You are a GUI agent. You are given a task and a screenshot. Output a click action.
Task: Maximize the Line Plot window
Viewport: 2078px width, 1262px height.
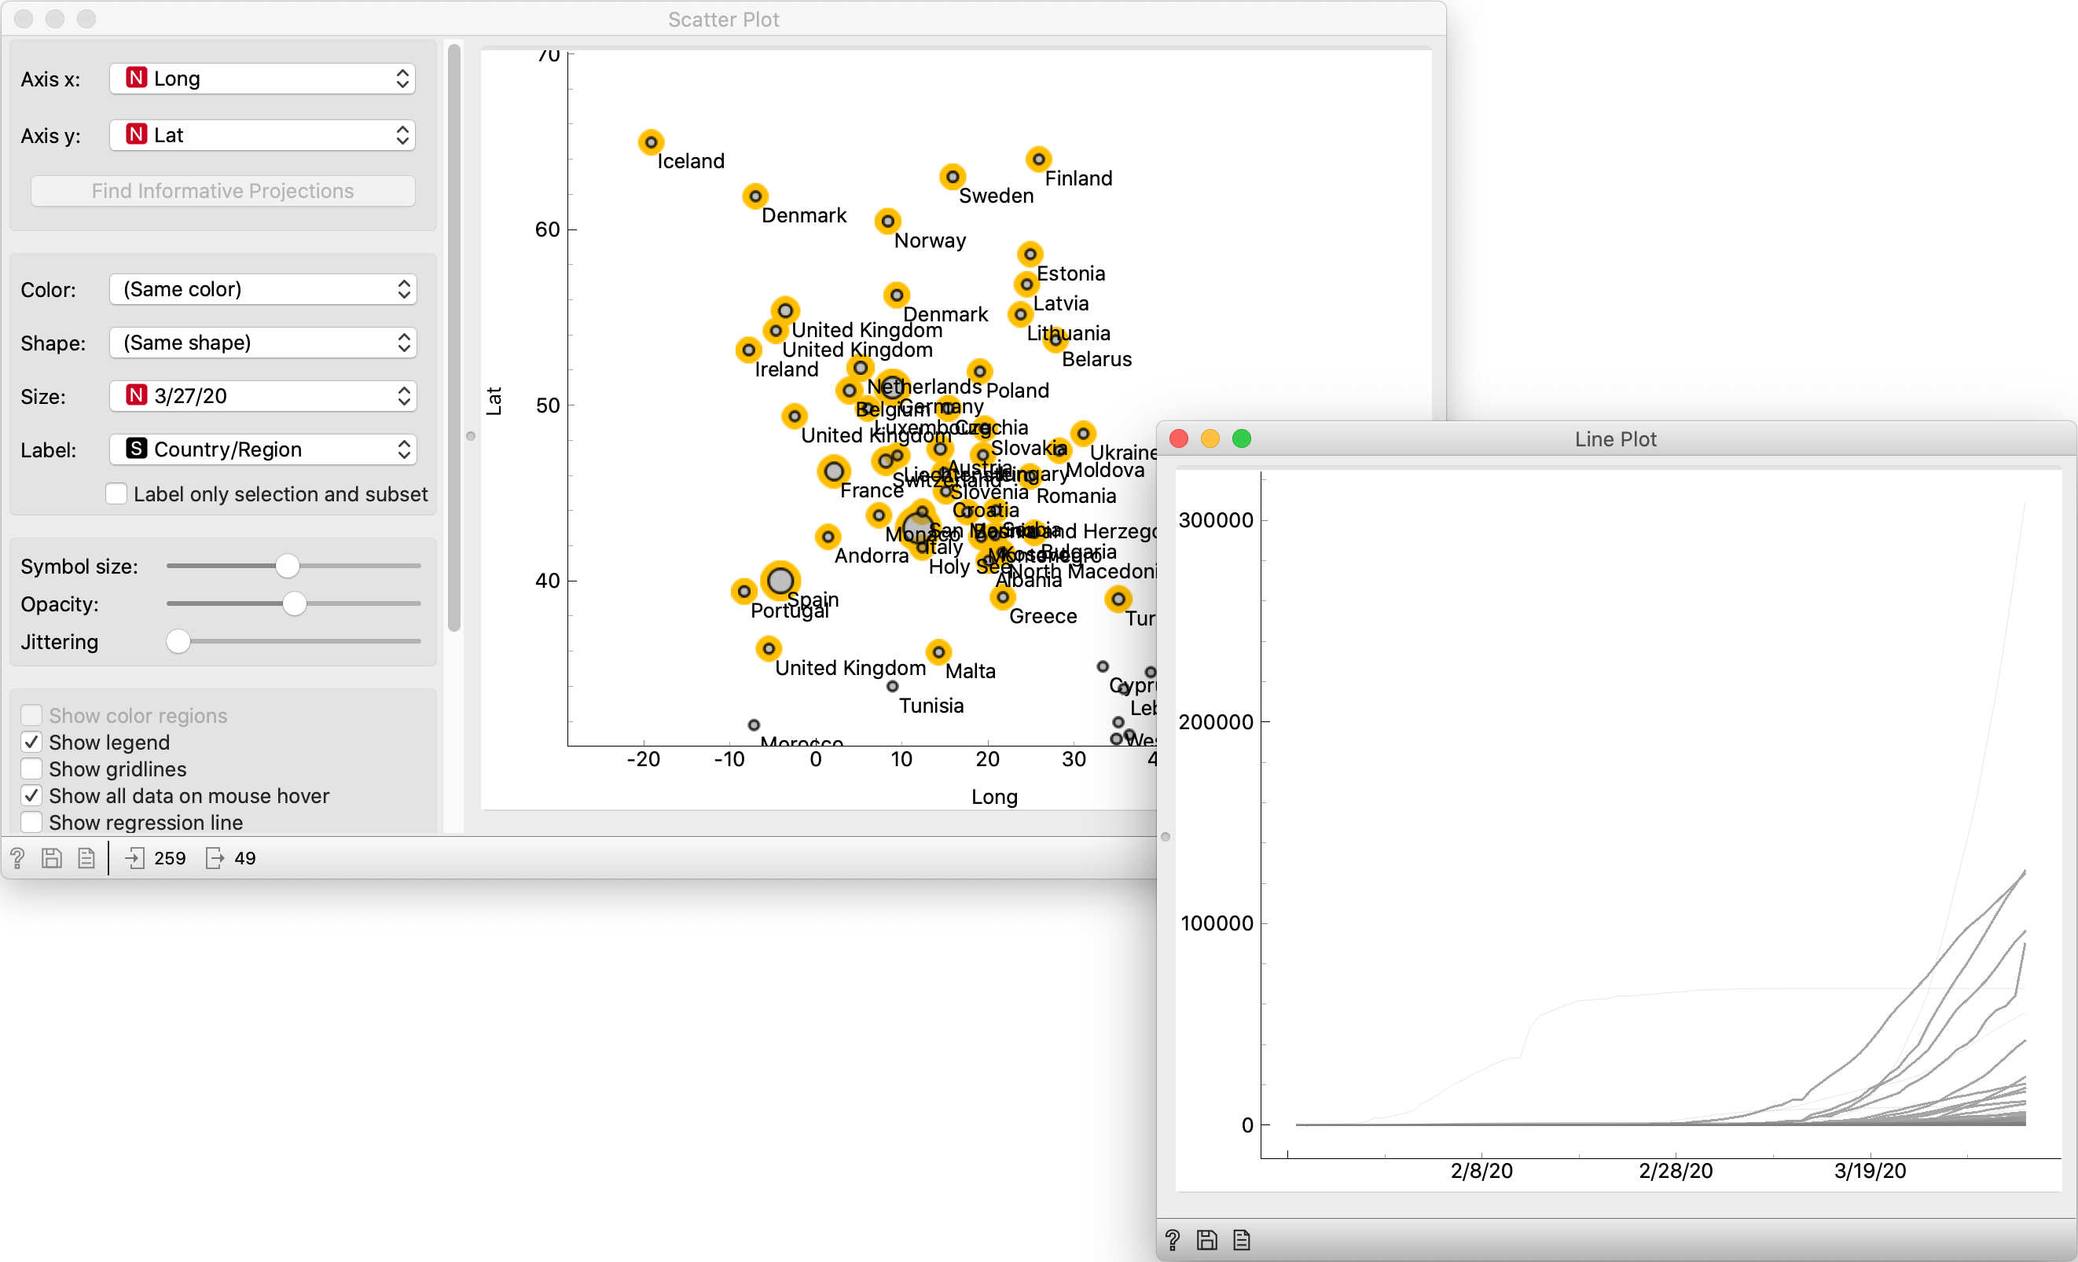pos(1242,438)
